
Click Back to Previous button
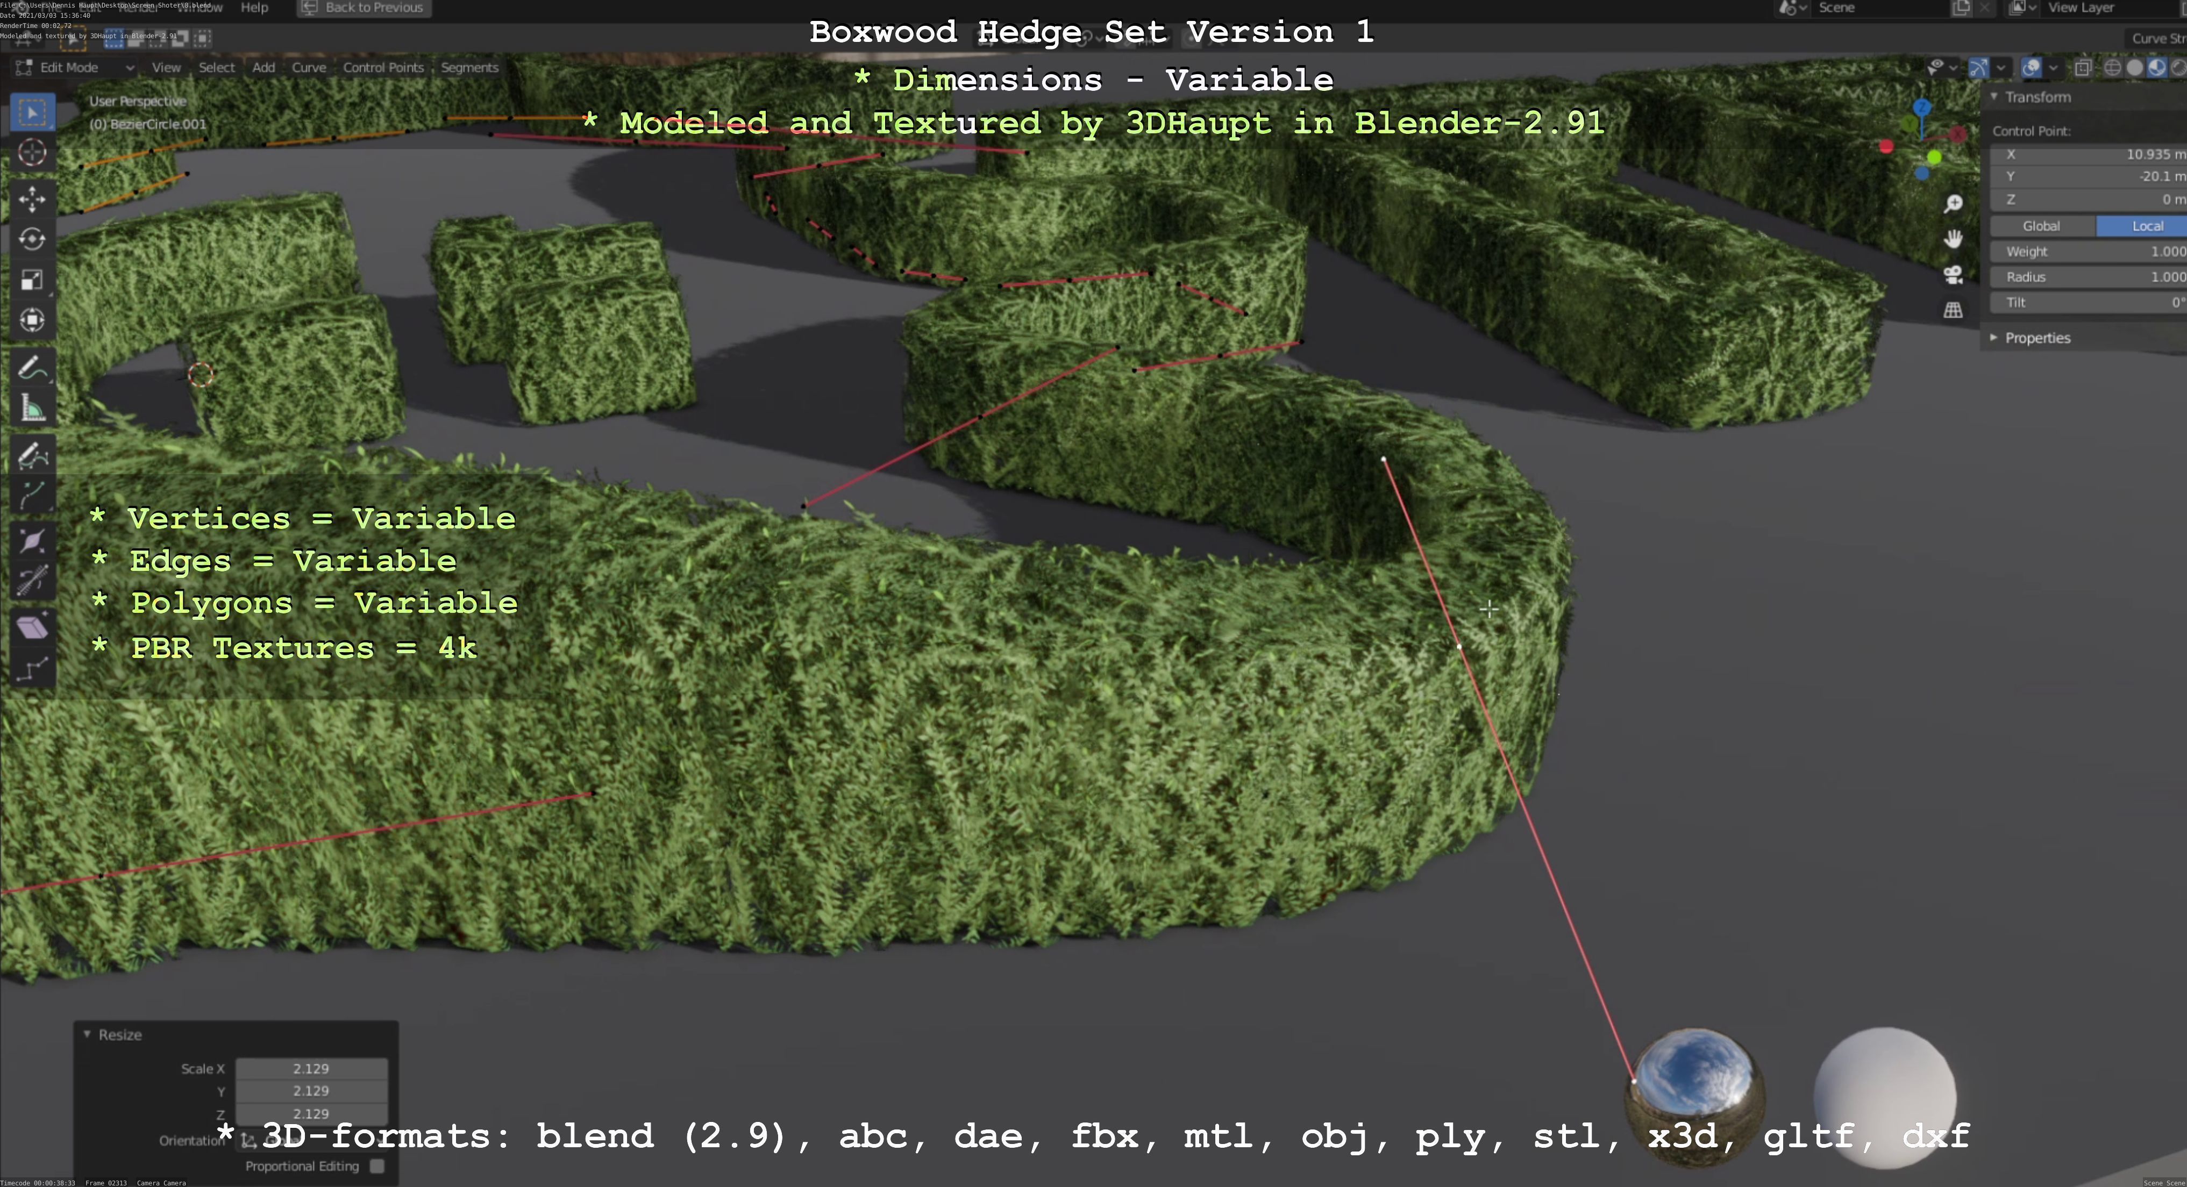point(364,8)
